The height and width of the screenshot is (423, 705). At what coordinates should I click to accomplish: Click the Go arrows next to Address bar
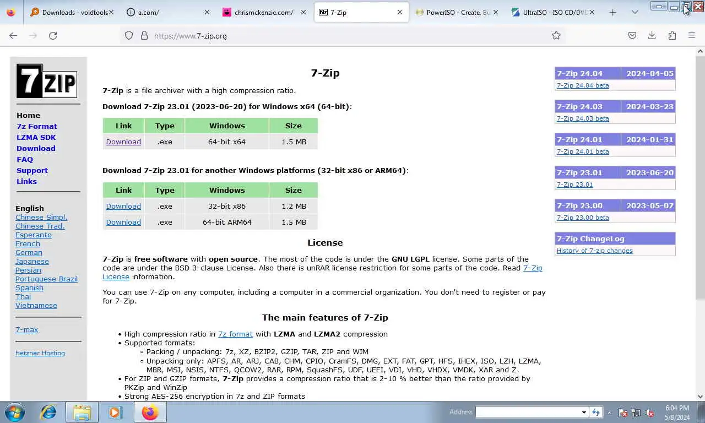click(x=595, y=412)
